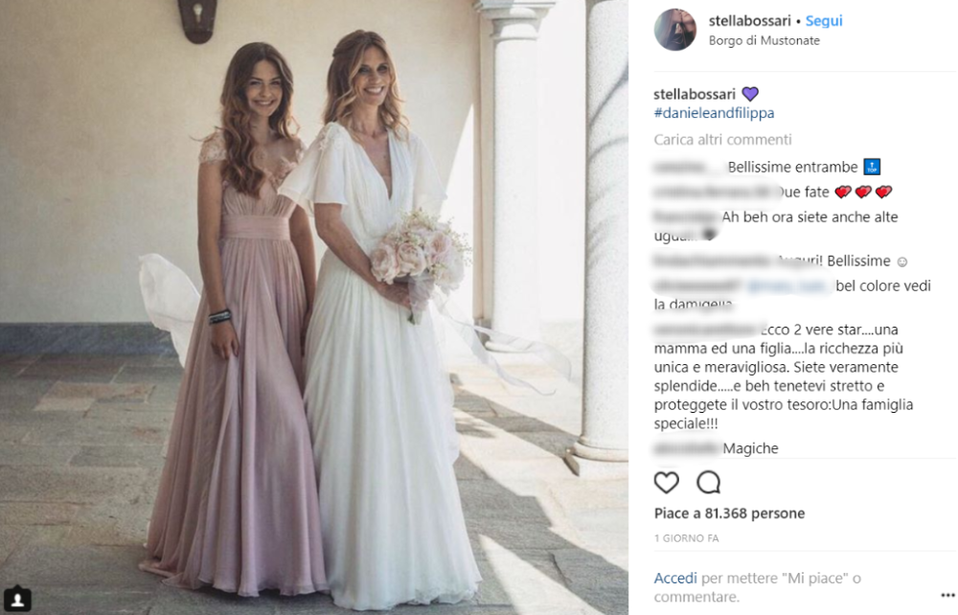
Task: Click the red hearts after 'Due fate'
Action: pyautogui.click(x=863, y=193)
